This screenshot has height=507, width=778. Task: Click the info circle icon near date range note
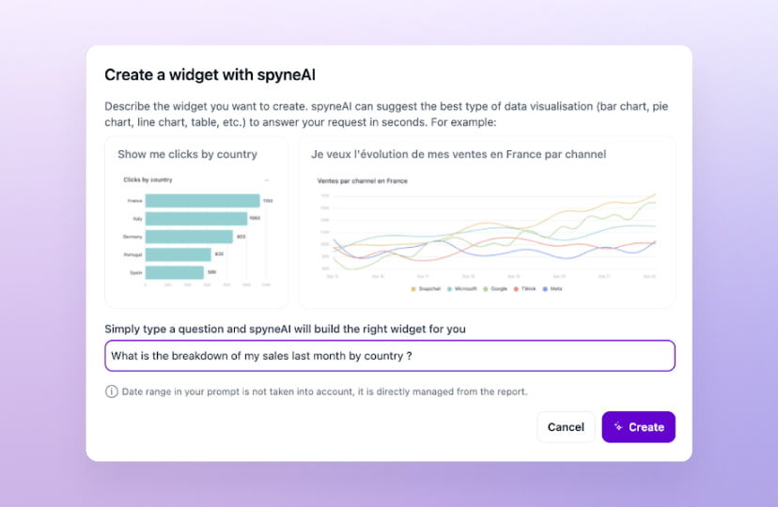tap(111, 392)
